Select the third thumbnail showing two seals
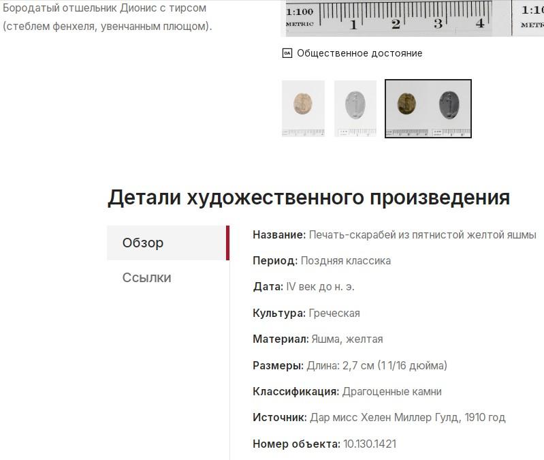 428,108
